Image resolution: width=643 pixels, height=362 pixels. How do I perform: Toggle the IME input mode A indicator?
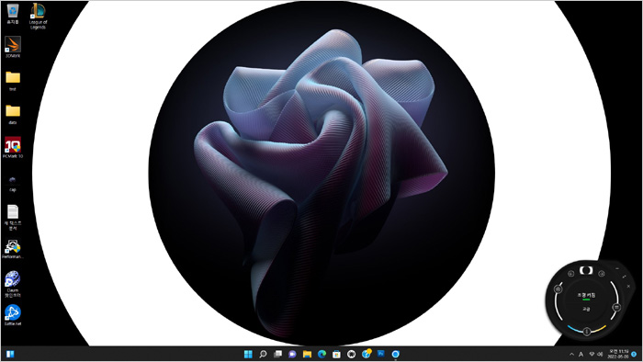click(x=581, y=355)
